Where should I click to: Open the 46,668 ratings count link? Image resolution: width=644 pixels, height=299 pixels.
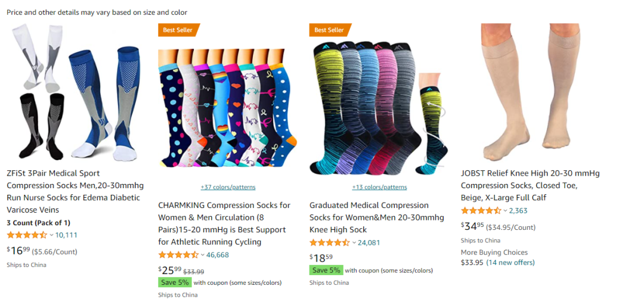tap(218, 255)
